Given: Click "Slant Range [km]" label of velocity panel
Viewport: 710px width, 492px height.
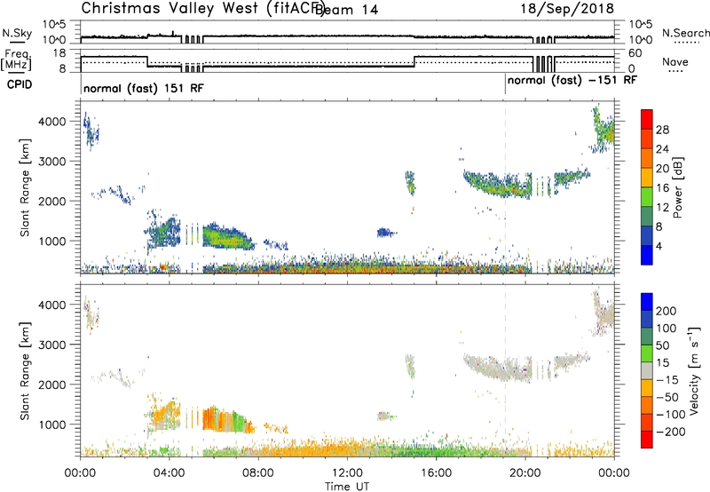Looking at the screenshot, I should [x=25, y=371].
